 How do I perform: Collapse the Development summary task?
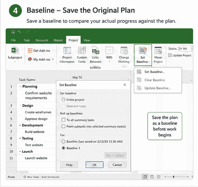(20, 125)
